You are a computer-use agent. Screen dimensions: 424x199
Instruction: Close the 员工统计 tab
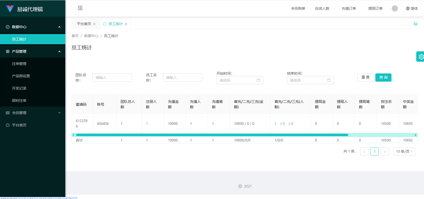click(x=126, y=24)
